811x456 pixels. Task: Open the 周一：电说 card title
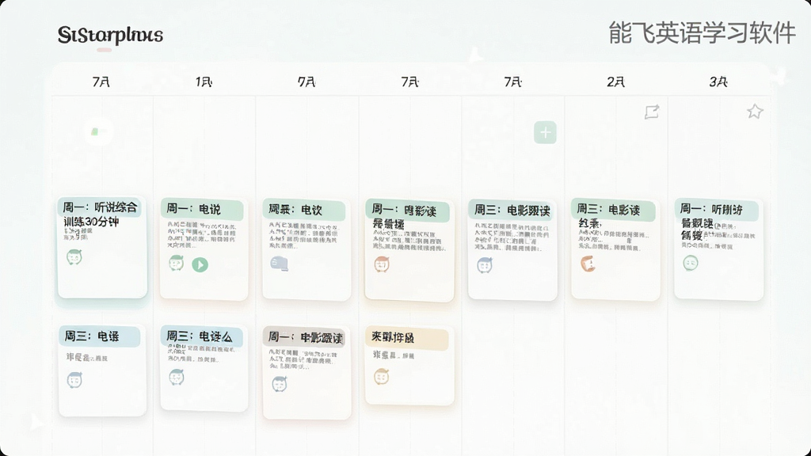tap(193, 209)
